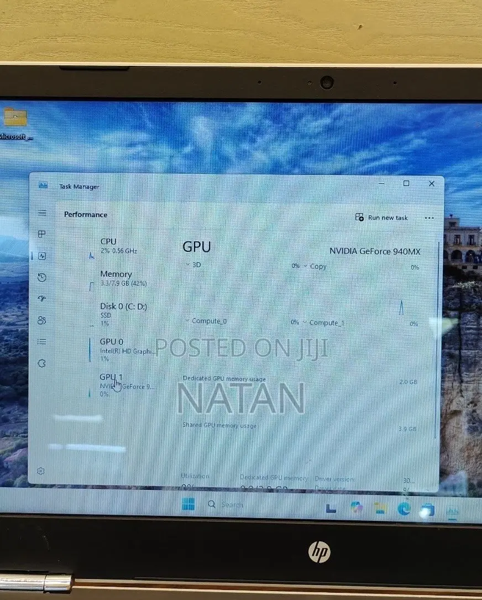The height and width of the screenshot is (600, 482).
Task: Click the Dedicated GPU memory usage label
Action: point(224,379)
